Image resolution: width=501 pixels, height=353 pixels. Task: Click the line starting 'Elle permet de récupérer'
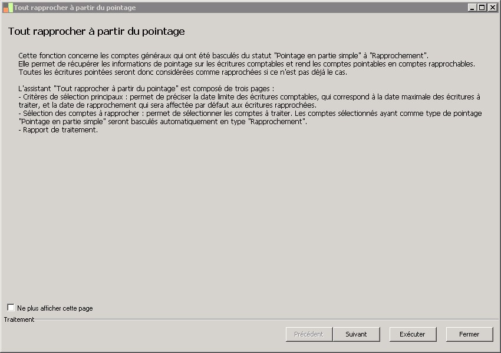coord(246,64)
